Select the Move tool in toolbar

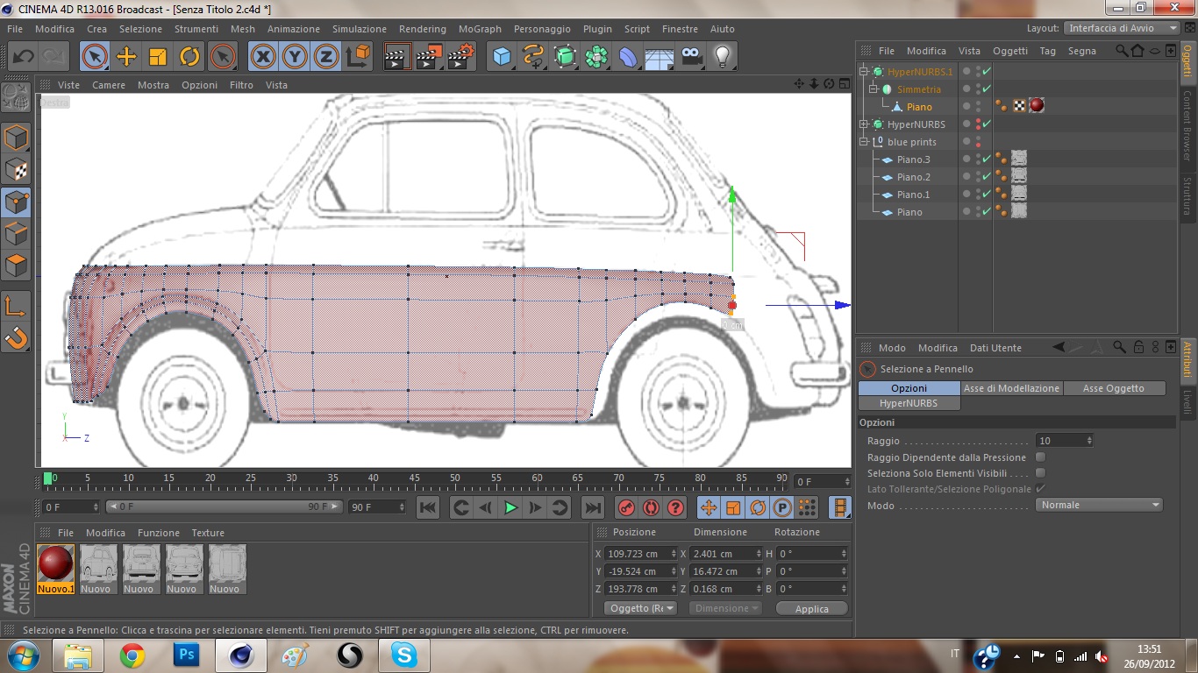[126, 57]
